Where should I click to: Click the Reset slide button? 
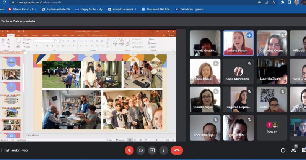click(x=26, y=43)
